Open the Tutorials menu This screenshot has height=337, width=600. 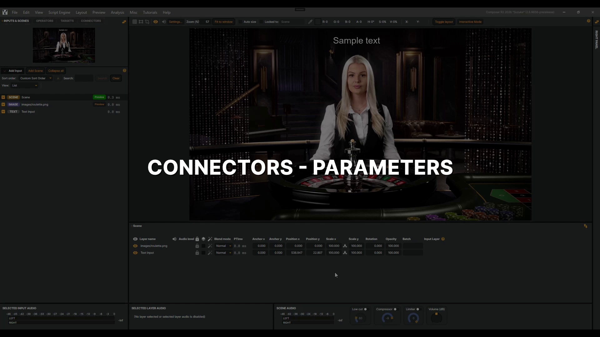(150, 12)
